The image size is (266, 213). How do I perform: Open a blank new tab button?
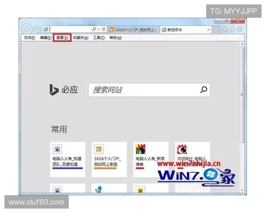(216, 30)
